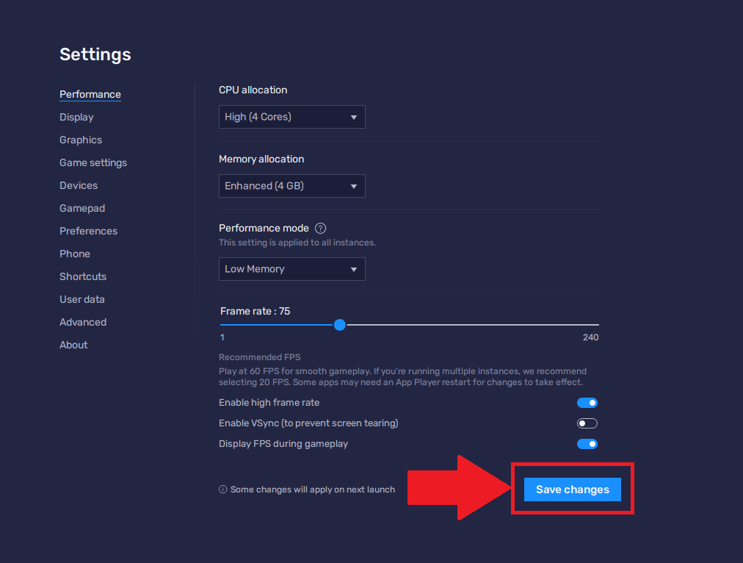Navigate to Preferences section
743x563 pixels.
(88, 231)
